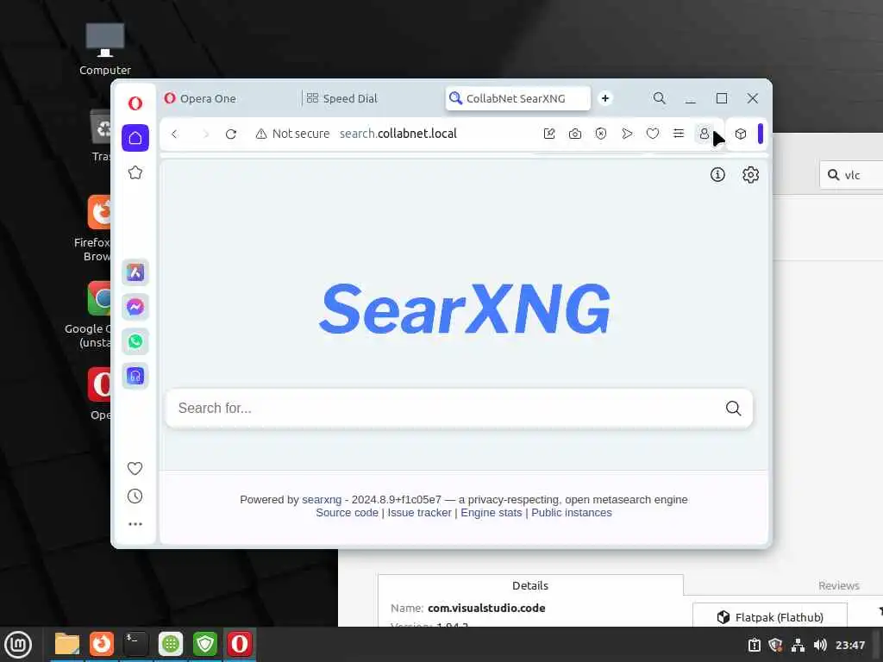Viewport: 883px width, 662px height.
Task: Open Aria AI icon in Opera sidebar
Action: point(135,272)
